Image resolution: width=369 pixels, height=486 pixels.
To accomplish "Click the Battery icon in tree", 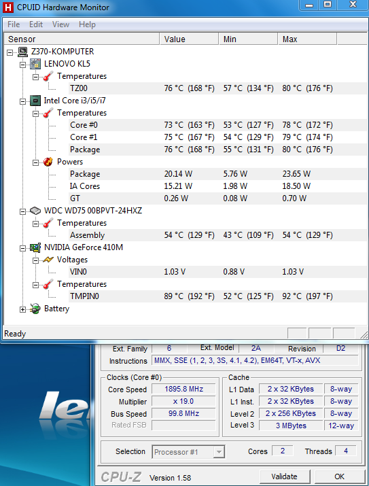I will click(x=35, y=309).
